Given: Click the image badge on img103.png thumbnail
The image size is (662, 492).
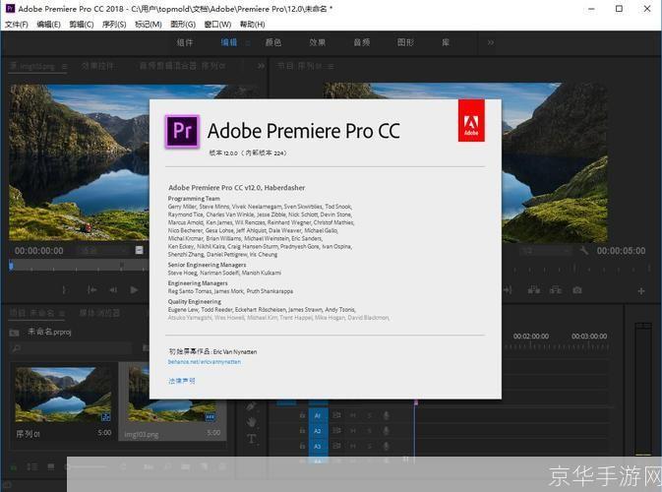Looking at the screenshot, I should tap(210, 417).
